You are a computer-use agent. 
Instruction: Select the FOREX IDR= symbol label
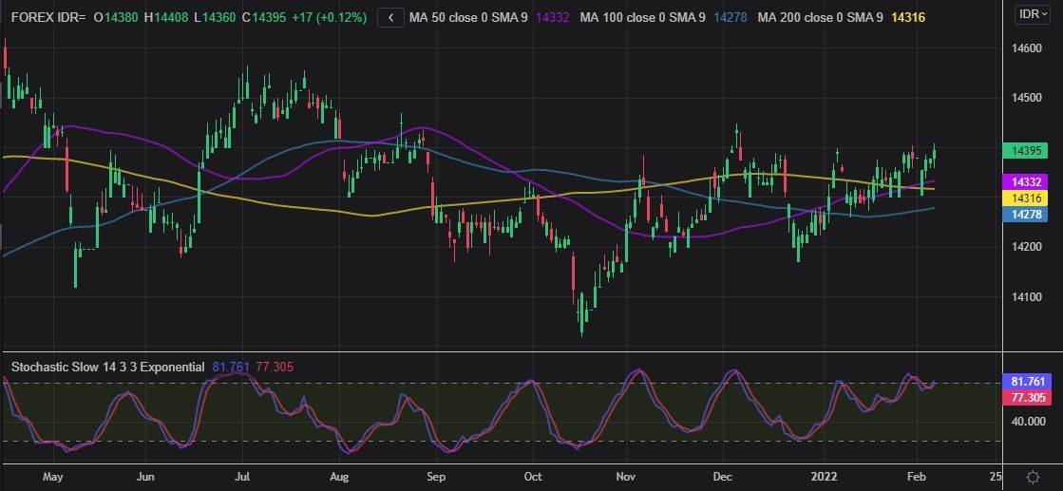(48, 18)
